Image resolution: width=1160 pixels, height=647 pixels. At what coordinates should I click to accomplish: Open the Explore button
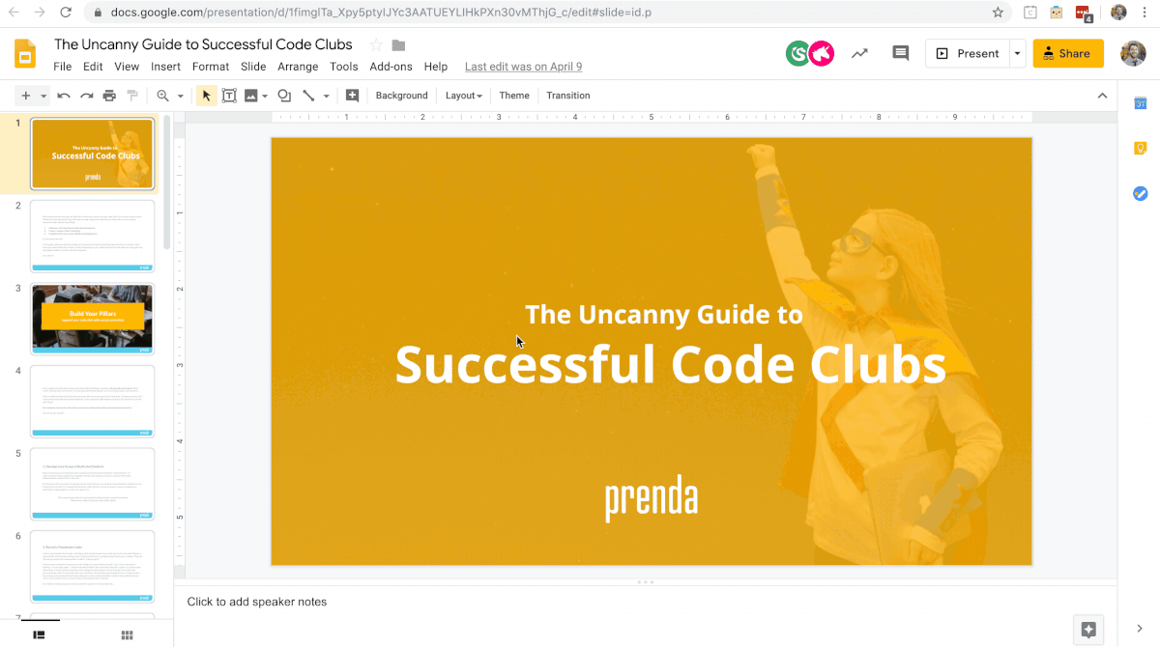pos(1087,630)
